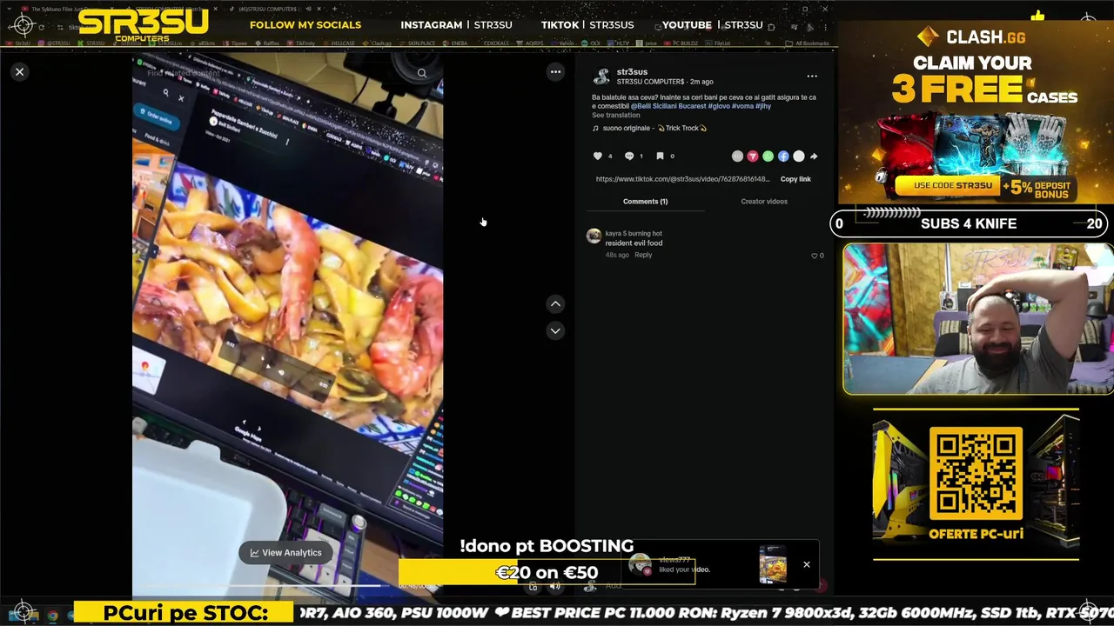This screenshot has height=626, width=1114.
Task: Like the resident evil food comment
Action: (x=815, y=256)
